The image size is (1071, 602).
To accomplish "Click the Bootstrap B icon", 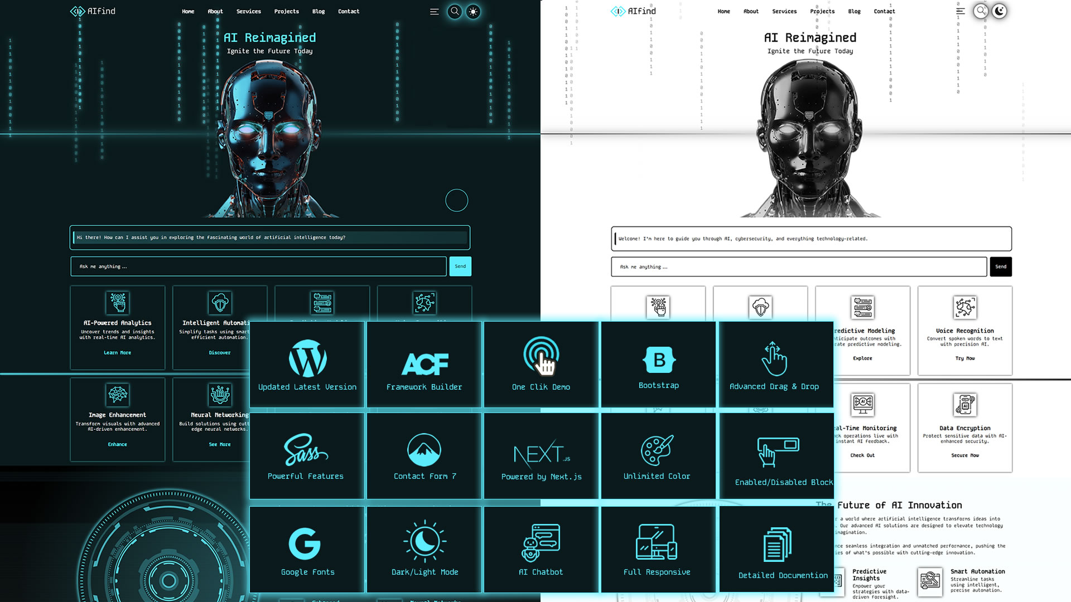I will [659, 360].
